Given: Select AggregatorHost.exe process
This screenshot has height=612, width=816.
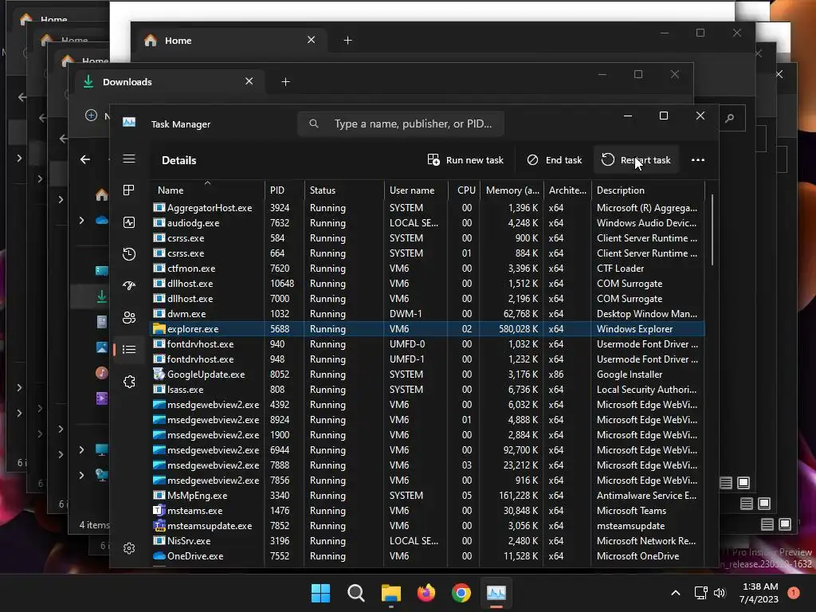Looking at the screenshot, I should click(428, 208).
